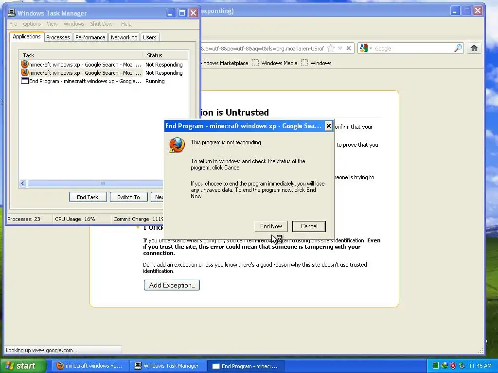Click green CPU usage tray icon

[436, 366]
